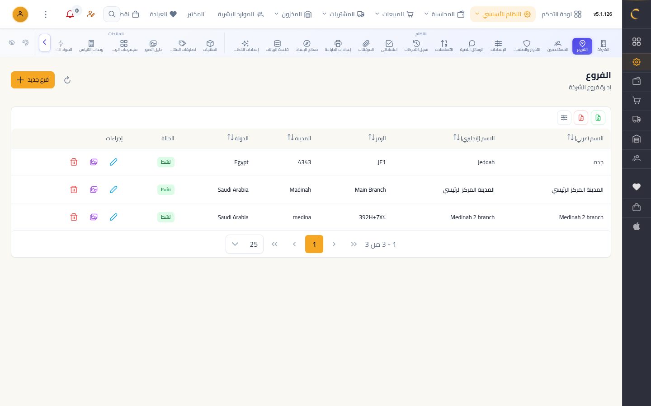Open the search box in header

pos(112,14)
